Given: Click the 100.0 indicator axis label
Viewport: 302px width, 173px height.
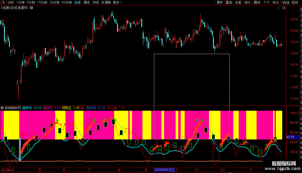Looking at the screenshot, I should coord(294,113).
